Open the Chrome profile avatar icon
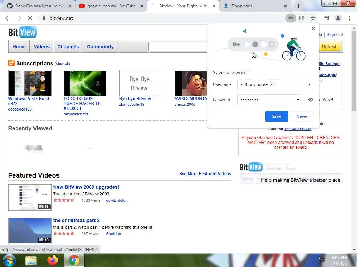 (338, 18)
